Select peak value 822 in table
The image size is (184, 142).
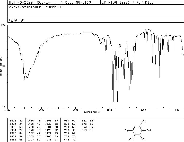[67, 124]
